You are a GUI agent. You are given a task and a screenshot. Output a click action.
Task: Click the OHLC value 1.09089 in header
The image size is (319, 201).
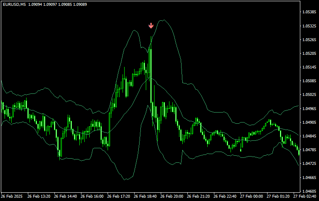point(79,4)
